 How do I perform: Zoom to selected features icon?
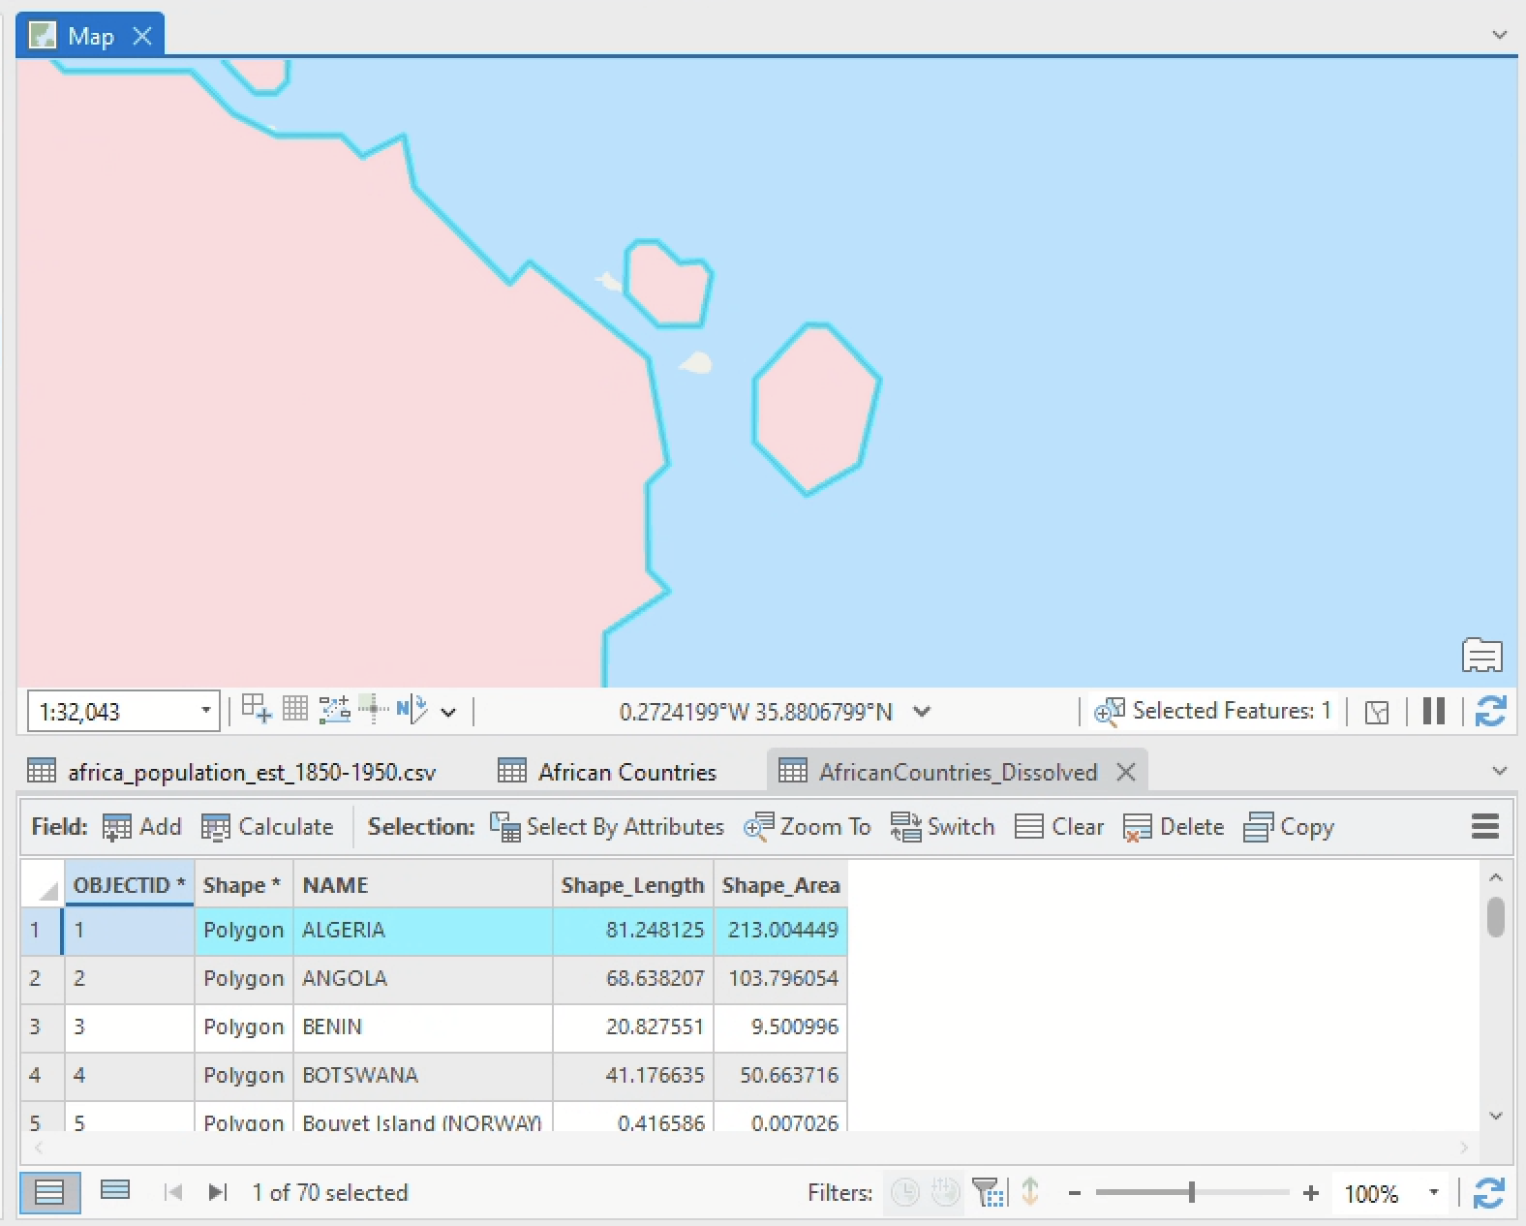tap(1109, 712)
